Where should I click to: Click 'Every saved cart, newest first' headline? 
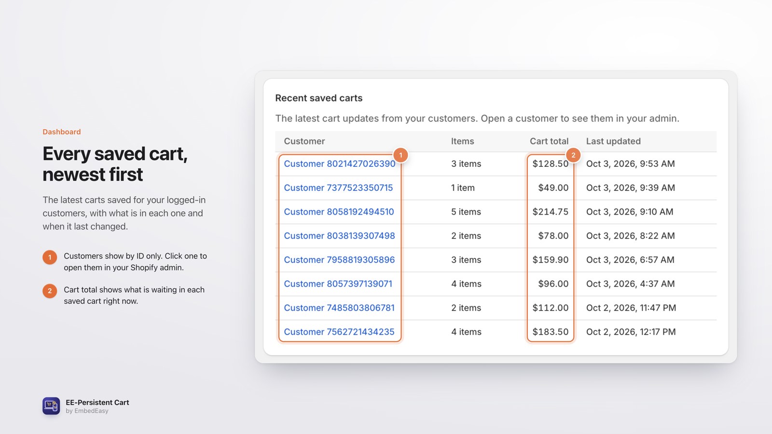click(x=115, y=164)
